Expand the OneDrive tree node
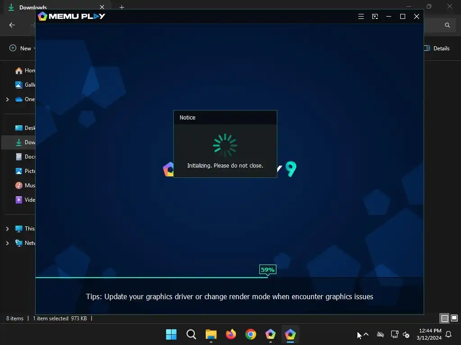The height and width of the screenshot is (345, 461). (7, 99)
